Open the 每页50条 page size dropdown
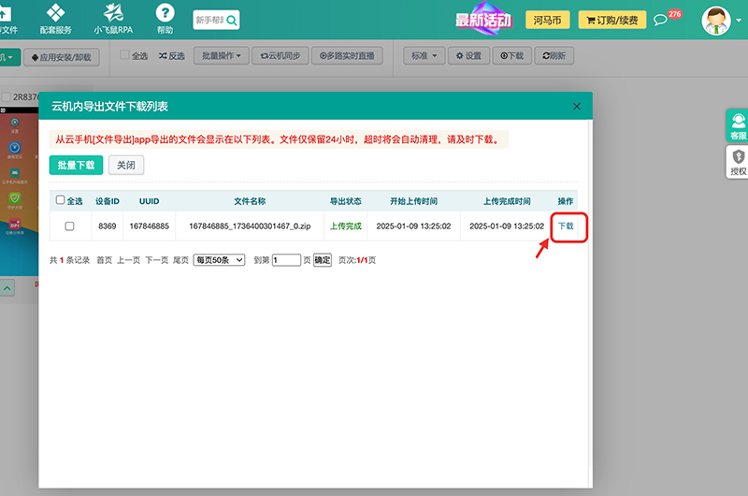The height and width of the screenshot is (496, 748). point(219,260)
